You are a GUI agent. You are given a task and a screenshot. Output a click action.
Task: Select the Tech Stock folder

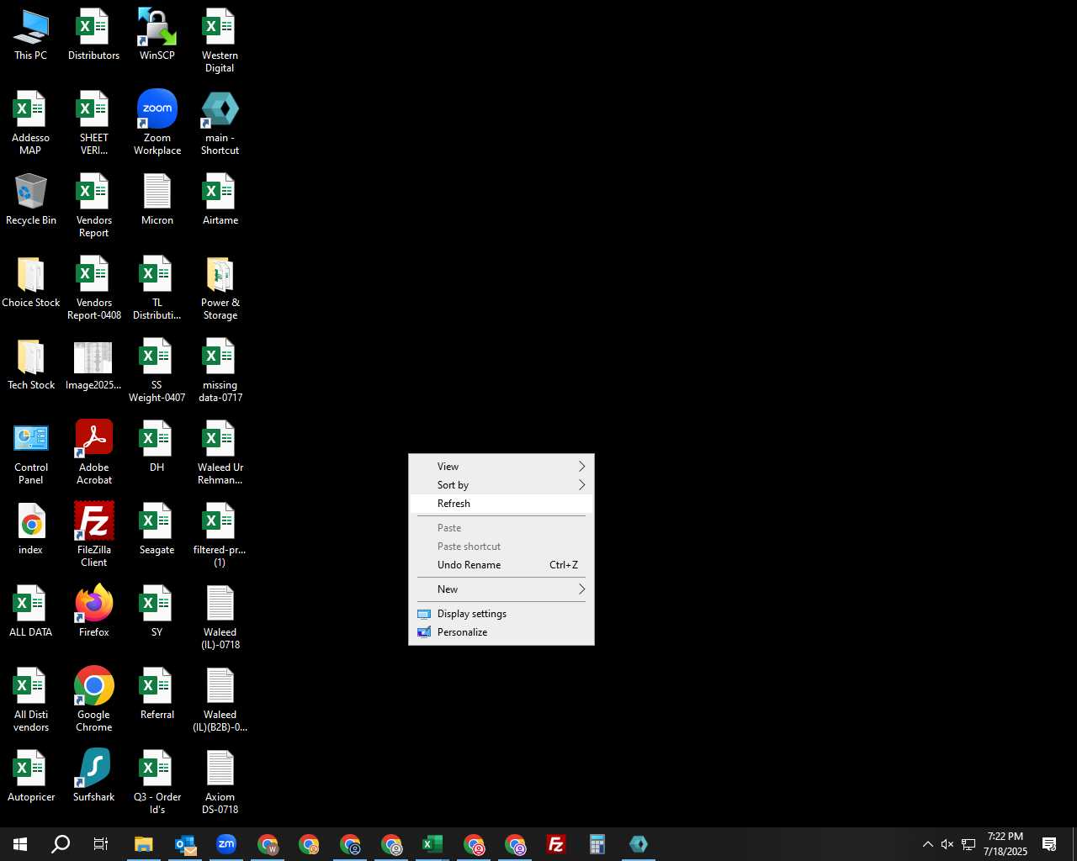click(x=31, y=365)
